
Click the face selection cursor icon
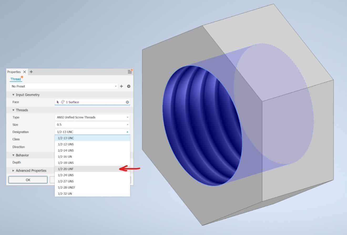coord(58,102)
